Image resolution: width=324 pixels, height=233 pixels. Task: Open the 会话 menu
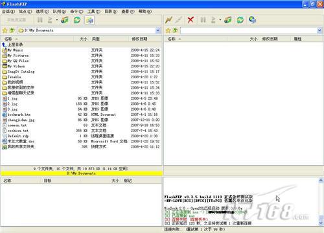(8, 12)
